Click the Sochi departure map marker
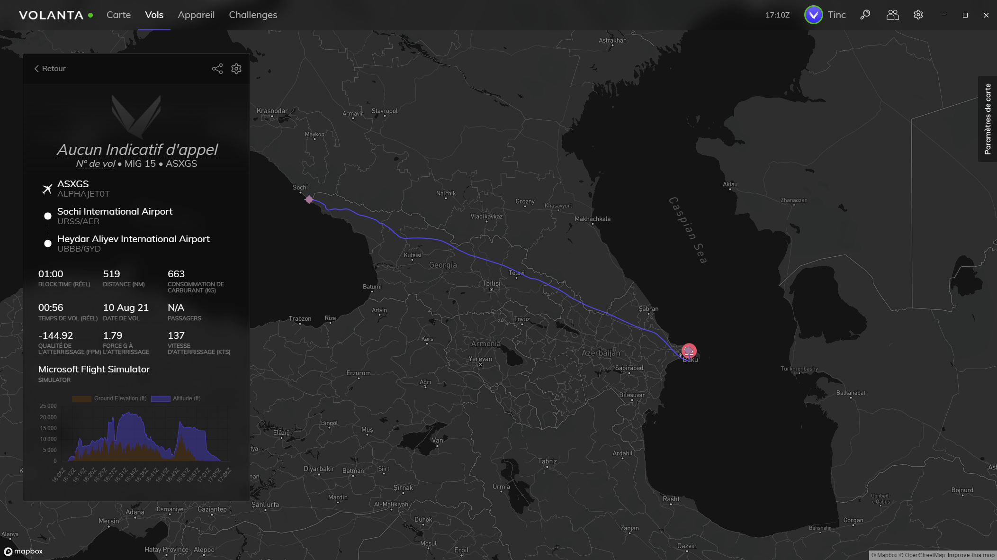 (x=309, y=199)
